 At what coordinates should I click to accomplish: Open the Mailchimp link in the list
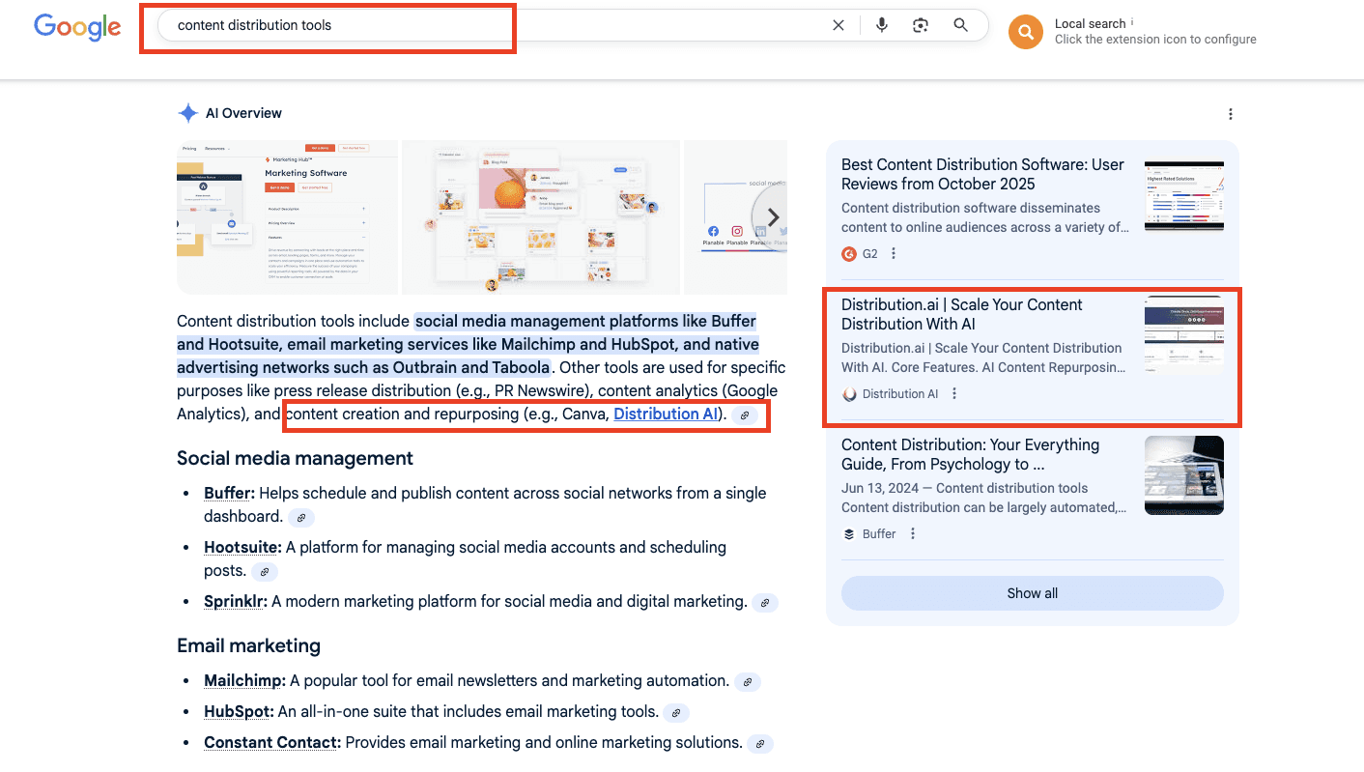[x=244, y=681]
